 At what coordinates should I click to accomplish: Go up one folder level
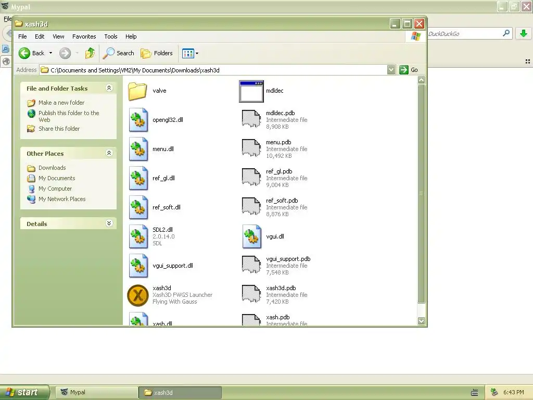90,53
